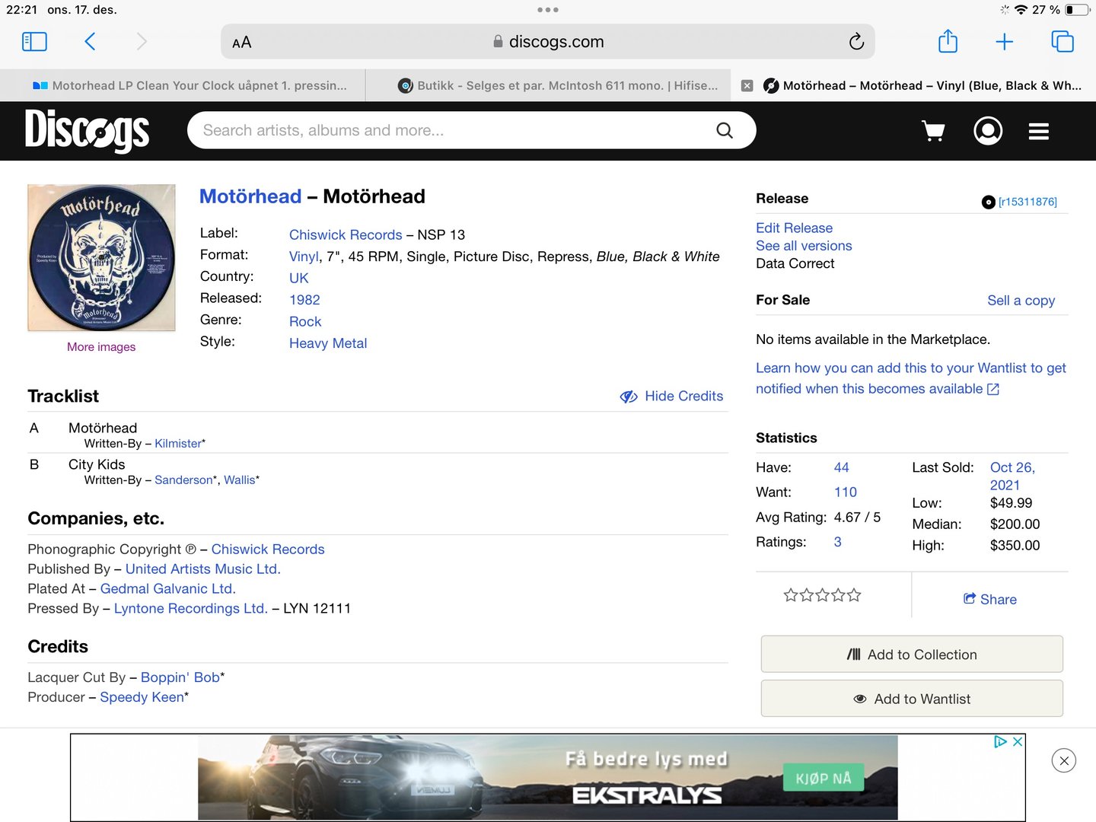The image size is (1096, 822).
Task: Click Add to Collection button
Action: coord(912,655)
